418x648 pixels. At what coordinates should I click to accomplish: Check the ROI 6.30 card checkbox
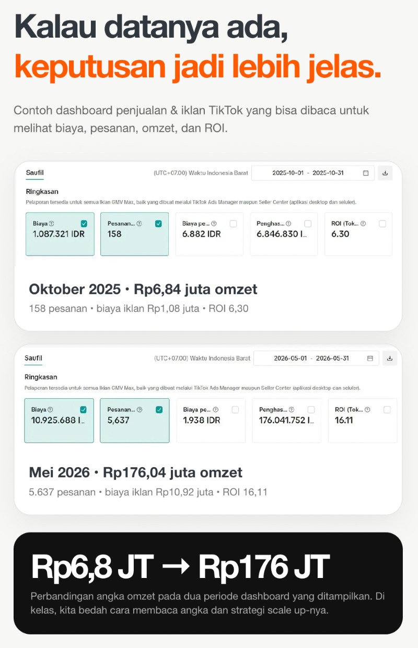[382, 224]
